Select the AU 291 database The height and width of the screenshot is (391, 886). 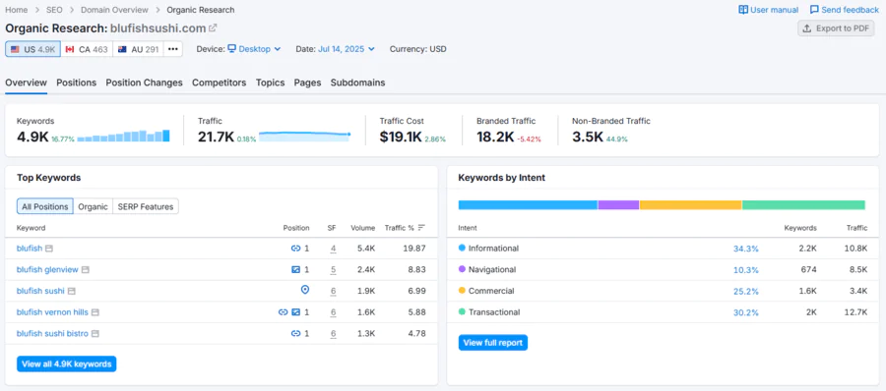[x=138, y=49]
